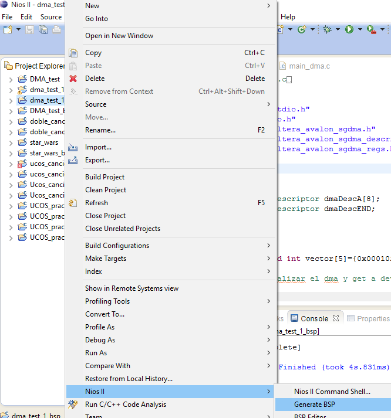Open dropdown arrow beside External Tools icon
The image size is (391, 418).
pos(382,29)
